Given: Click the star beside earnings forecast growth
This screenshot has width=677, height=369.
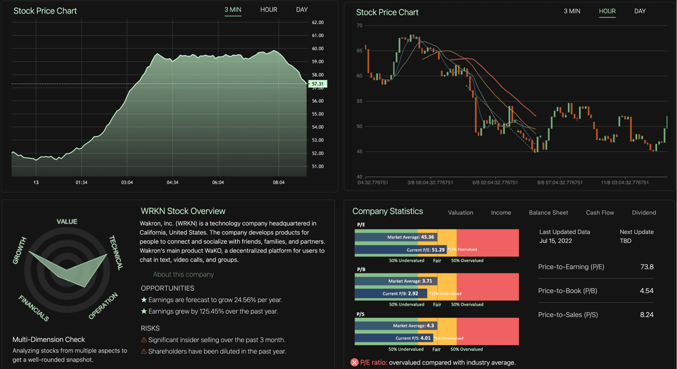Looking at the screenshot, I should point(144,300).
